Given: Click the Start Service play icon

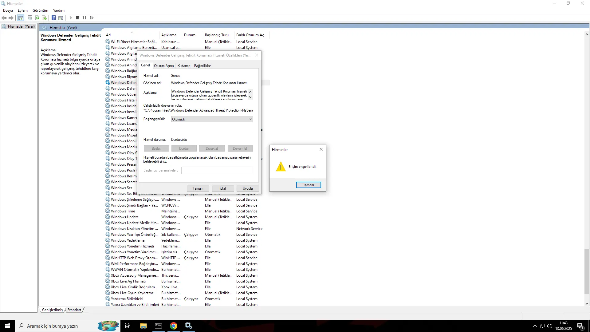Looking at the screenshot, I should coord(71,18).
